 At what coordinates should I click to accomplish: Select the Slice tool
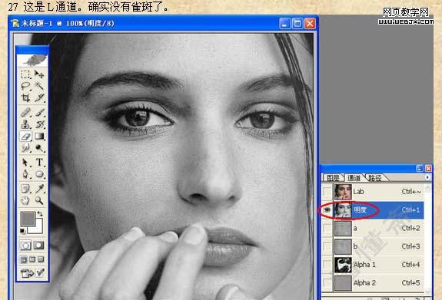pos(39,97)
